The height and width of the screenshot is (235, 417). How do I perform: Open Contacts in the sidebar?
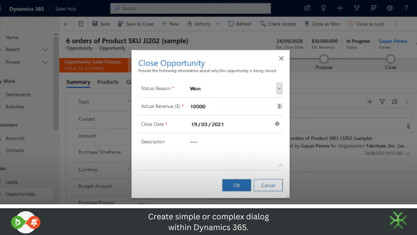click(x=15, y=150)
